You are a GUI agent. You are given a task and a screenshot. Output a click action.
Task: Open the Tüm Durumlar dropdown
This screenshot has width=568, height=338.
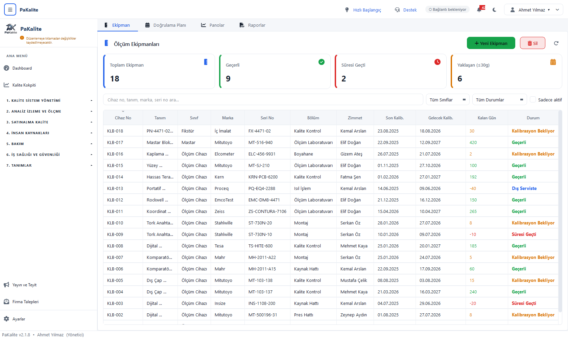coord(500,100)
